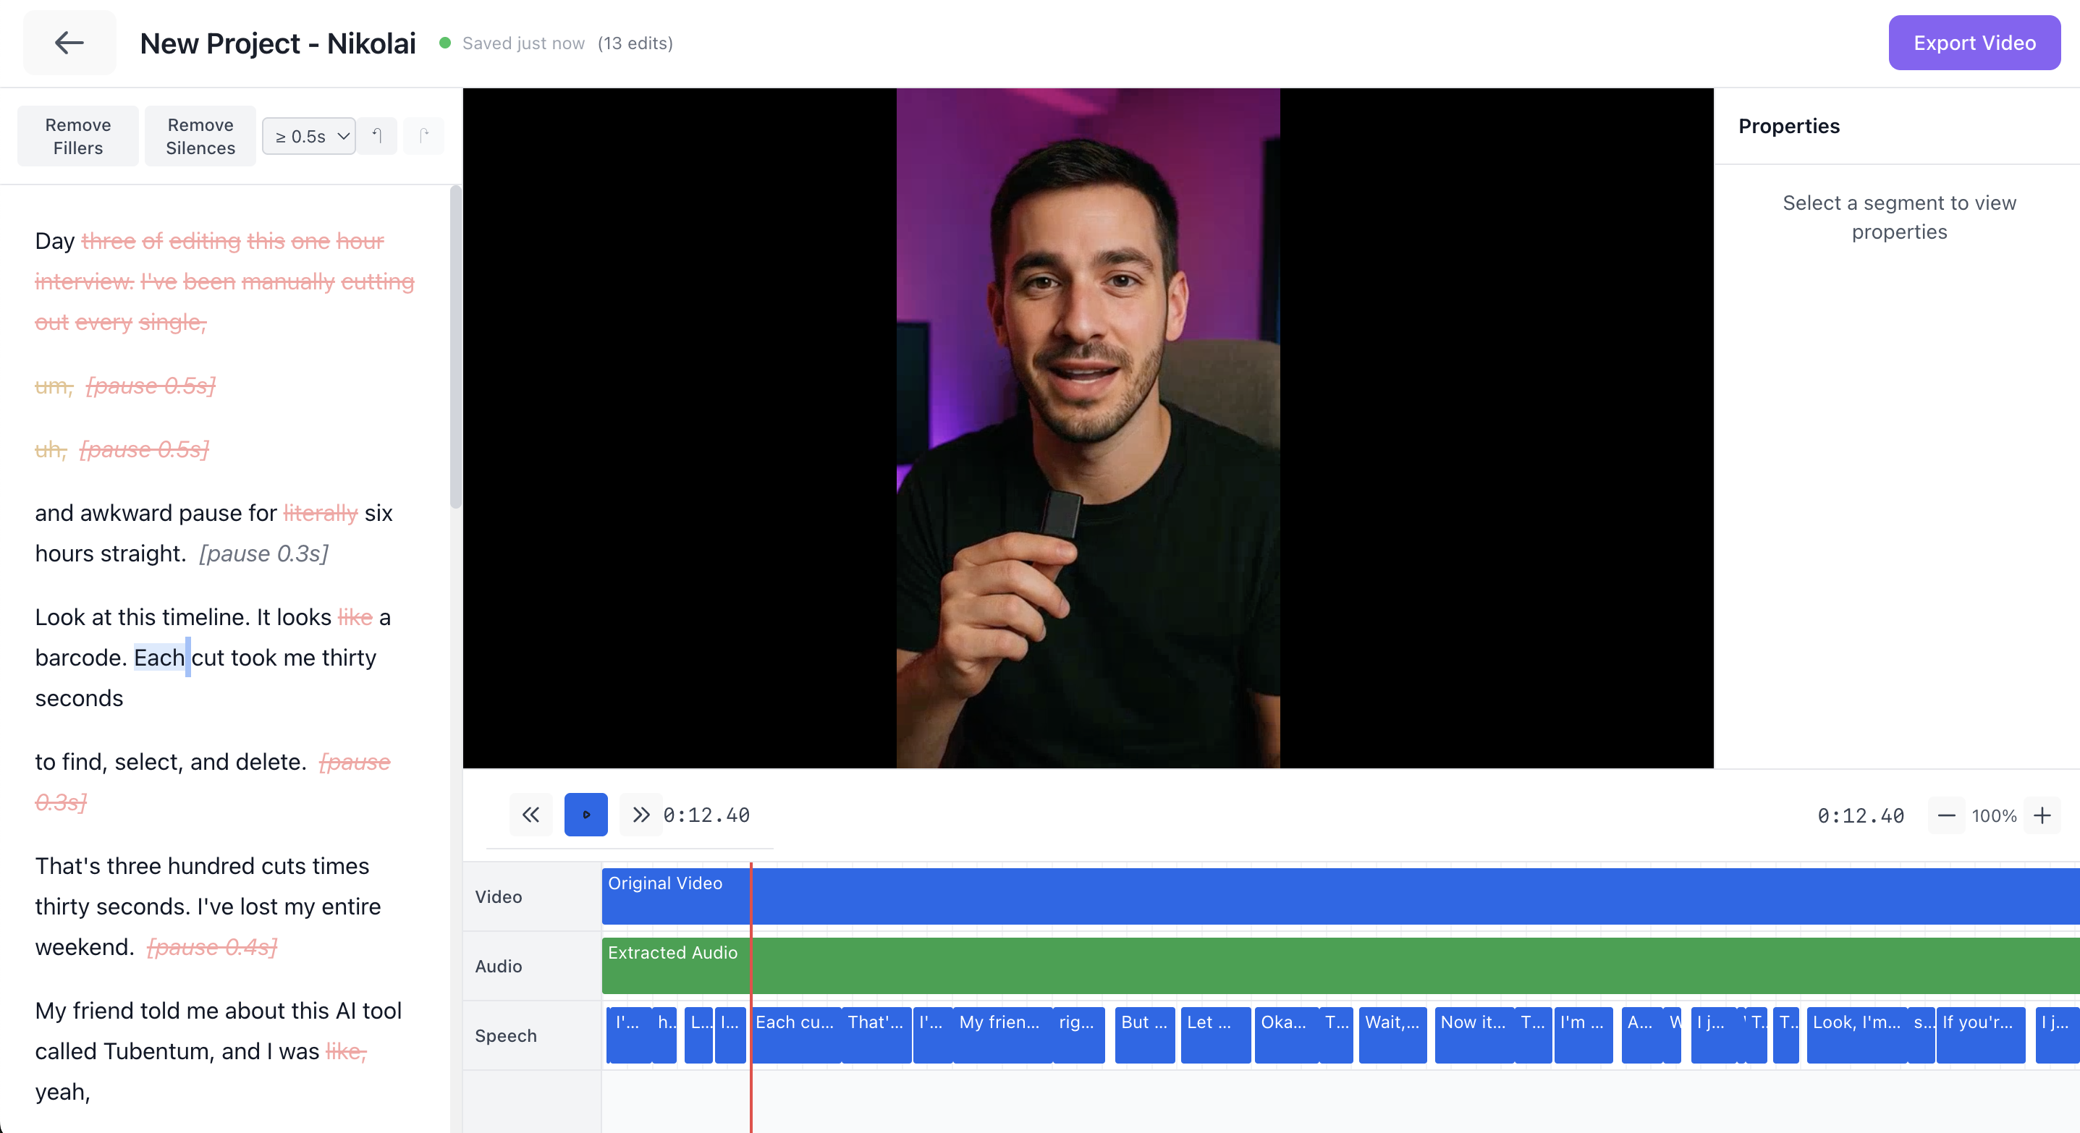
Task: Open the silence threshold ≥ 0.5s dropdown
Action: (310, 136)
